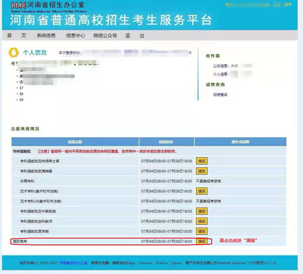Go to 信息中心 in the navigation bar
The image size is (303, 274).
pos(75,35)
